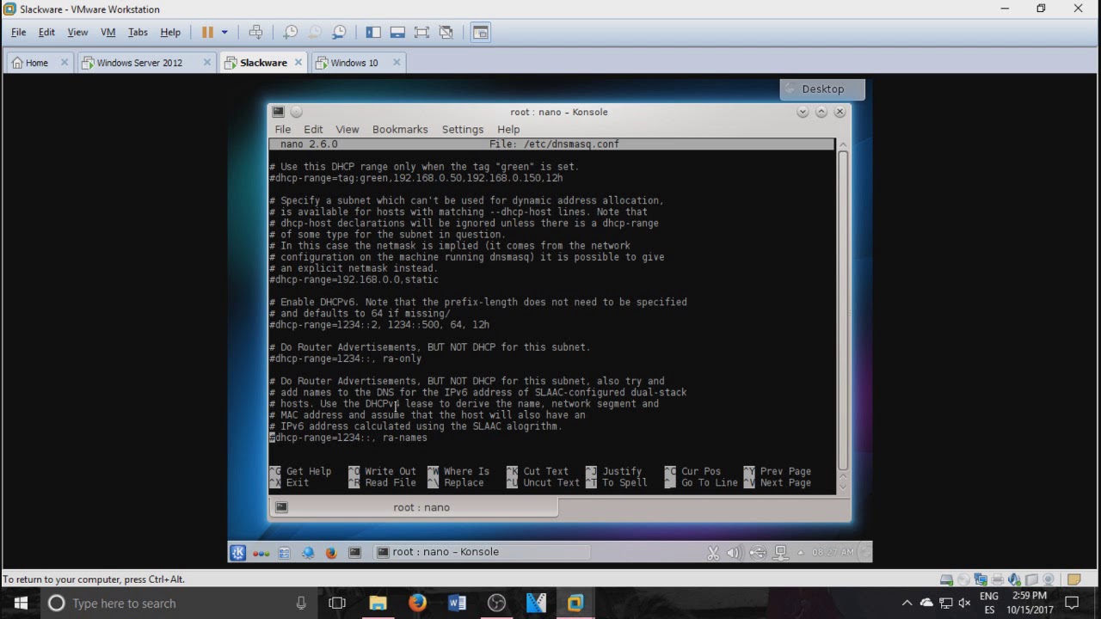The image size is (1101, 619).
Task: Send Ctrl+Alt+Del to the VM
Action: pos(255,32)
